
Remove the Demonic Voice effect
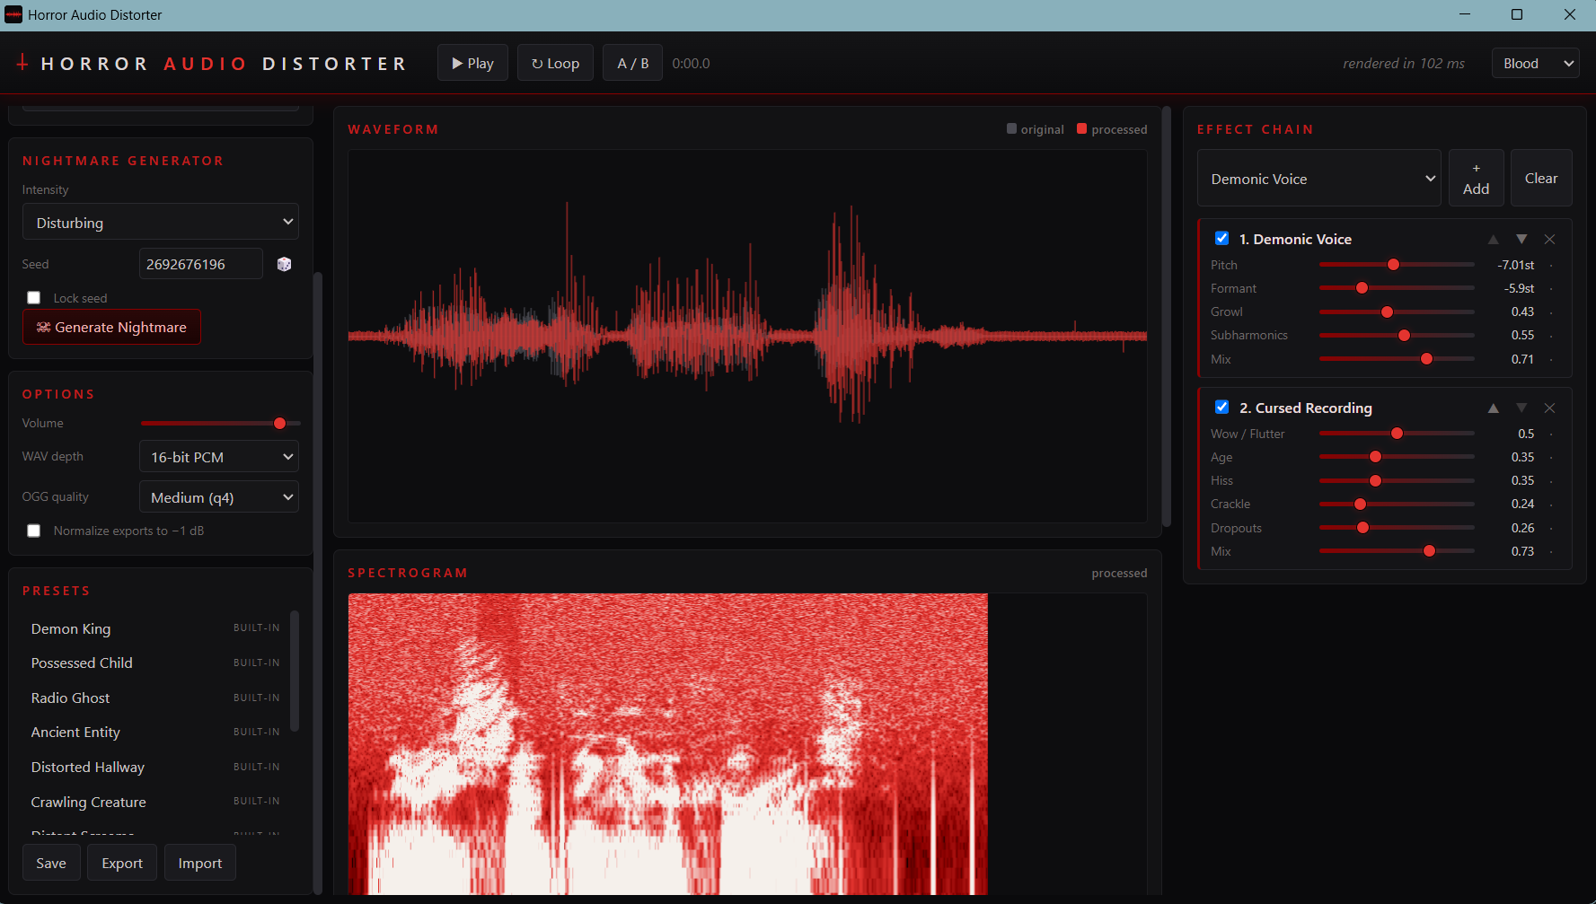(x=1549, y=239)
